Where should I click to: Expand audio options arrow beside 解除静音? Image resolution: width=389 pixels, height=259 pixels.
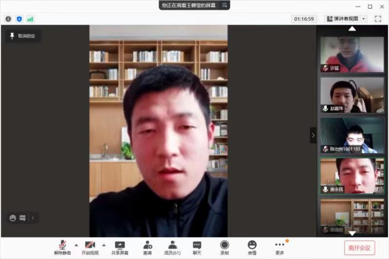(x=76, y=245)
